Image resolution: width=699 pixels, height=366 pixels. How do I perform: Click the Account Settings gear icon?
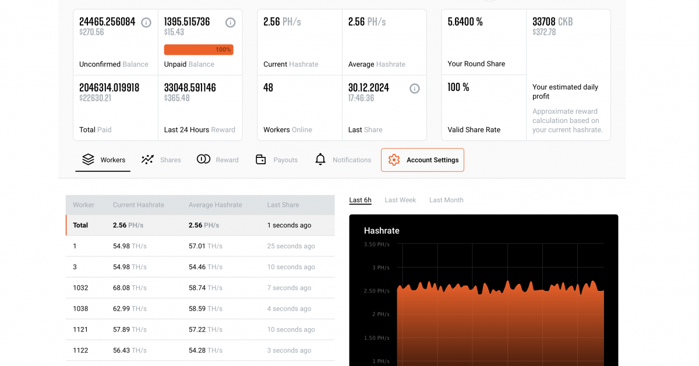(x=394, y=160)
